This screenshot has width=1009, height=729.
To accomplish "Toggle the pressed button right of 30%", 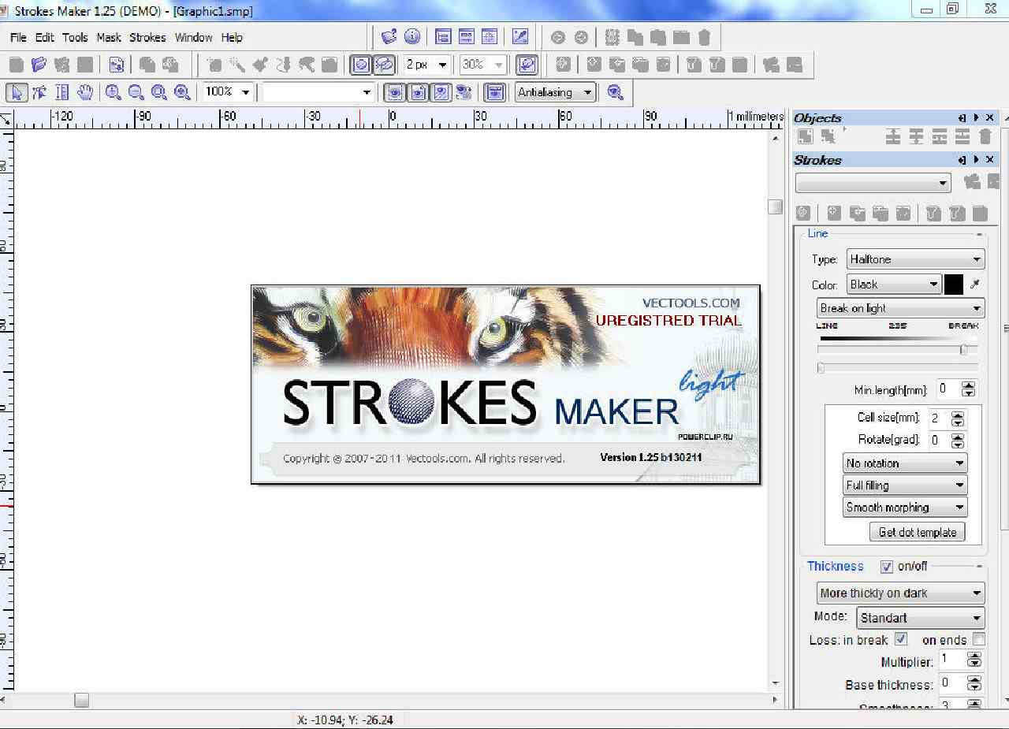I will coord(527,65).
